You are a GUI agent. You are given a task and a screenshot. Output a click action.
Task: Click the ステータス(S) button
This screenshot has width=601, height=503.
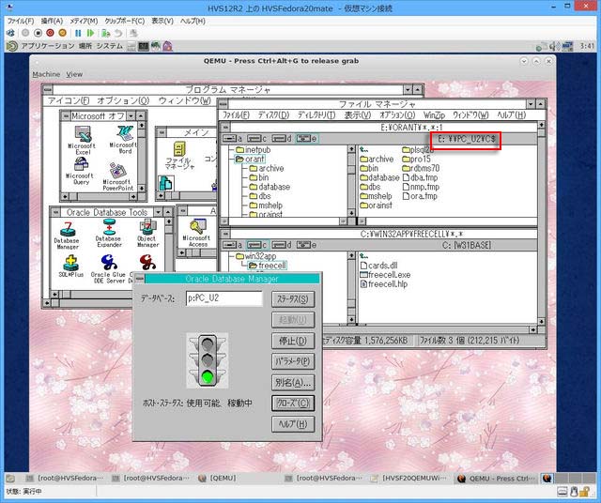(x=293, y=299)
